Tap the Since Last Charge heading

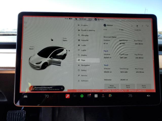click(x=110, y=37)
